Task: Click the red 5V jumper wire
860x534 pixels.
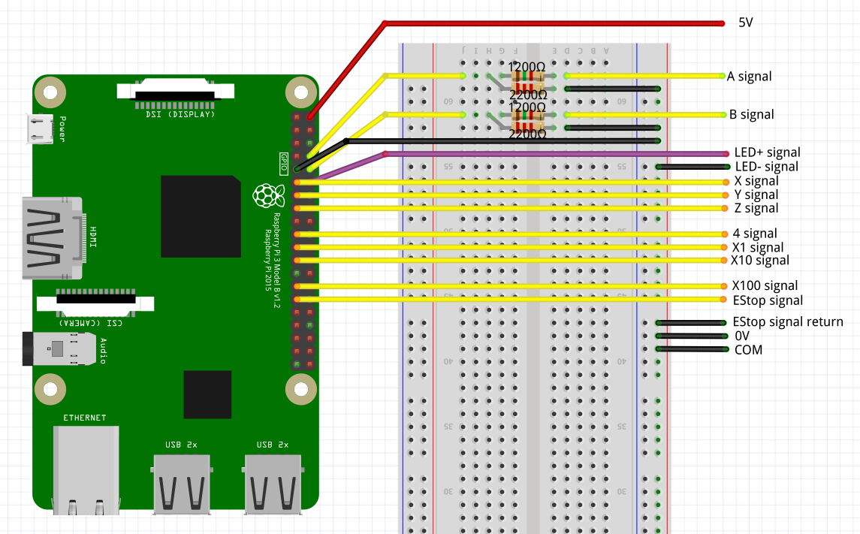Action: click(526, 23)
